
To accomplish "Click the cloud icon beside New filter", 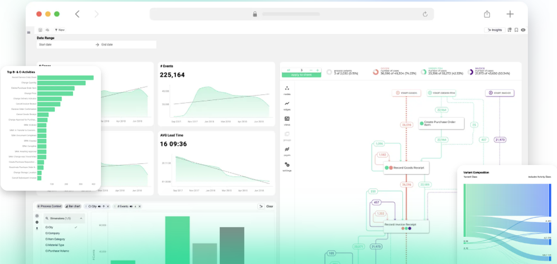I will click(47, 30).
